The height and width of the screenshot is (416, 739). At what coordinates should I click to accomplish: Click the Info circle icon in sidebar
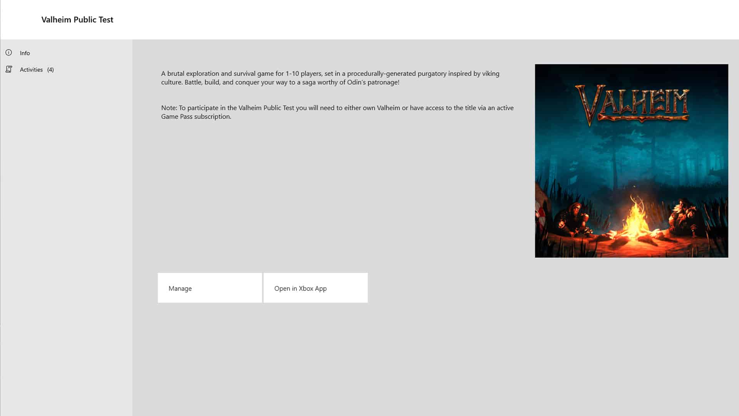pos(8,53)
